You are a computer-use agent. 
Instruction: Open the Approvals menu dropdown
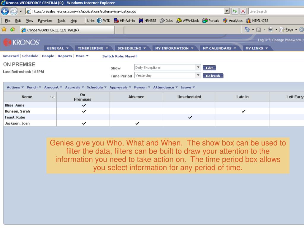[120, 87]
